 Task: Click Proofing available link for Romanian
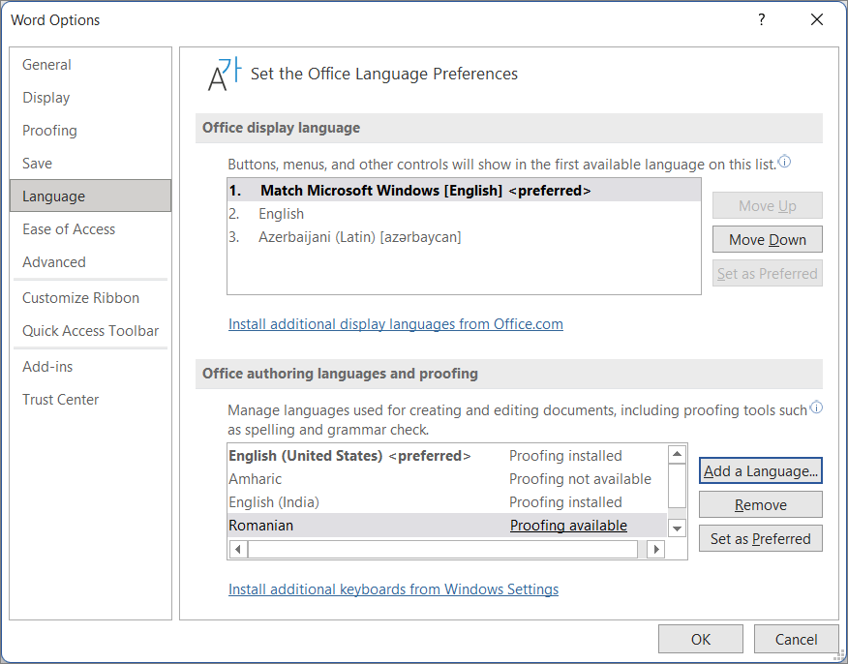pyautogui.click(x=568, y=526)
